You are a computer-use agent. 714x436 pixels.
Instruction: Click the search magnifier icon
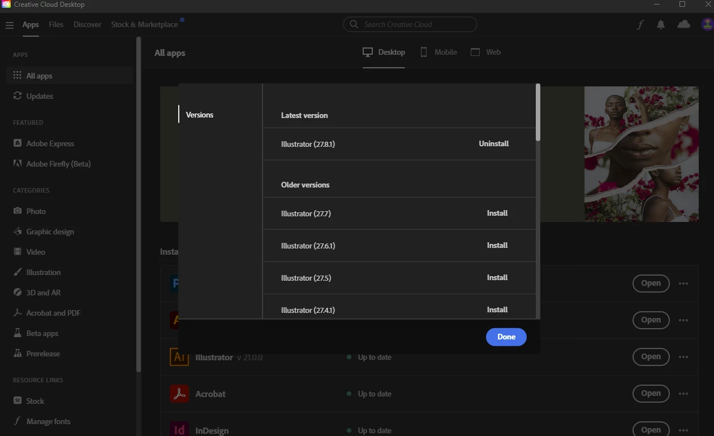354,24
